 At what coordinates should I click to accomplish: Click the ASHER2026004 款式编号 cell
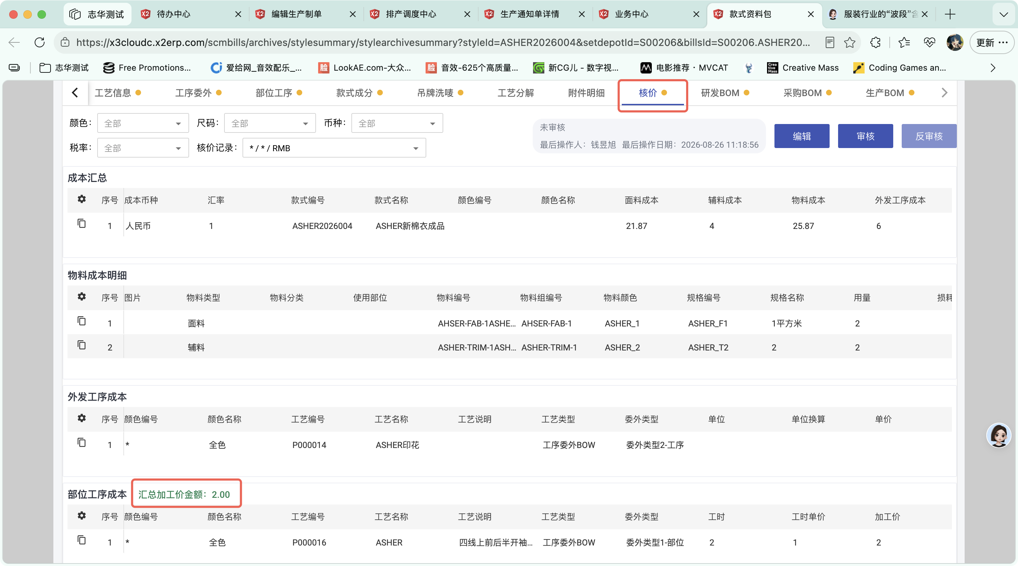322,226
